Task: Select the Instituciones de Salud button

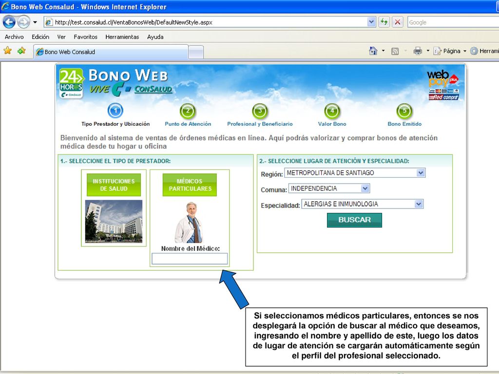Action: click(114, 185)
